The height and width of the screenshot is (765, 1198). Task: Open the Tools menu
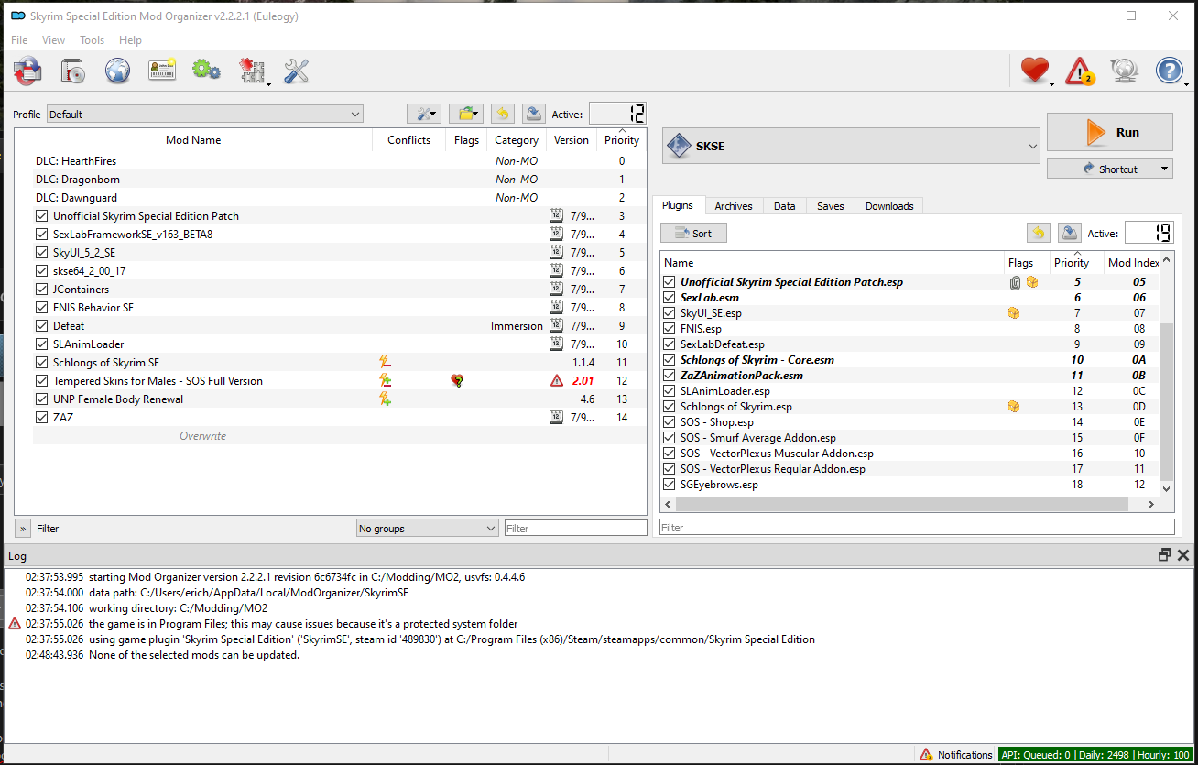93,40
